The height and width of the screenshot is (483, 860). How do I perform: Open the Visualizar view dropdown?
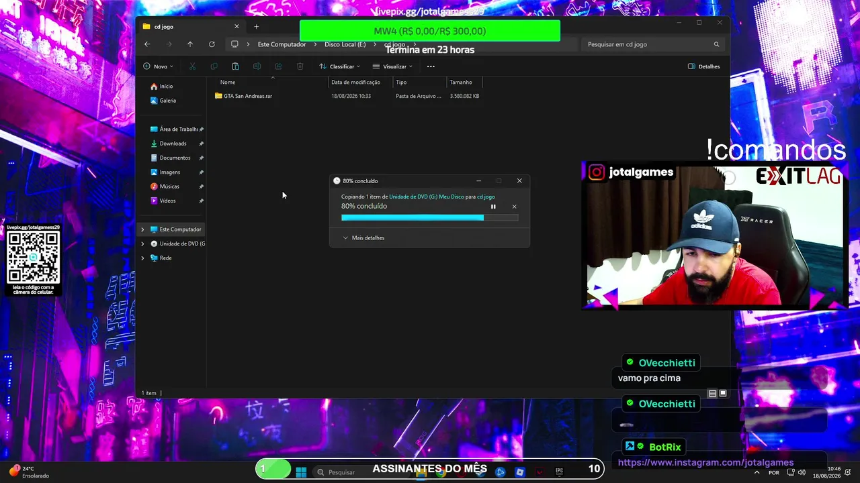392,66
